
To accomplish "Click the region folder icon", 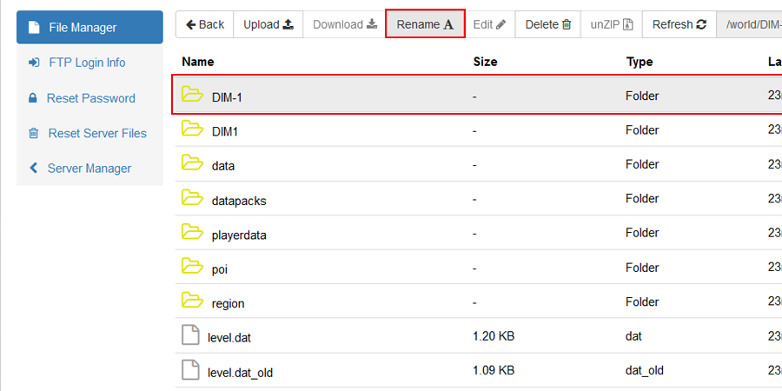I will click(192, 301).
